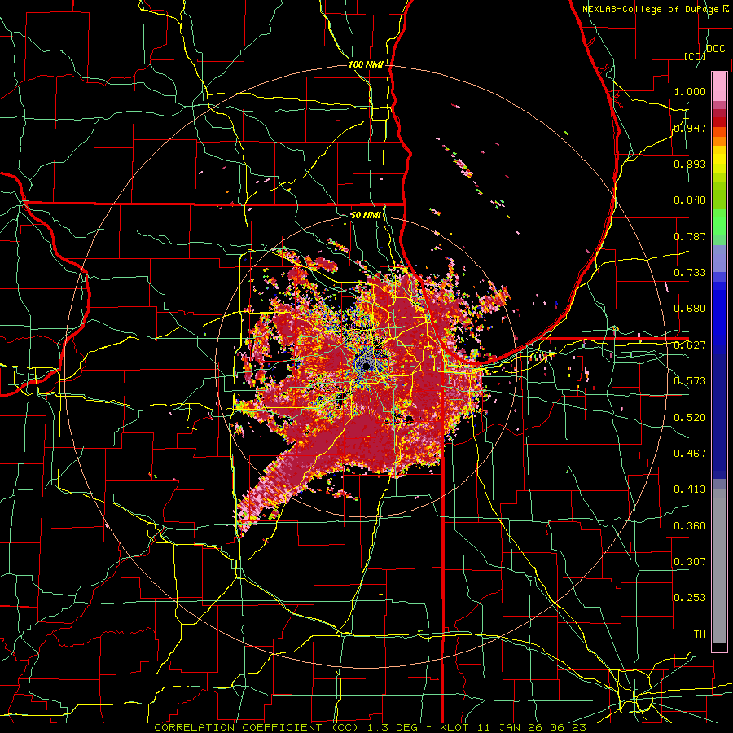This screenshot has height=733, width=733.
Task: Click the 0.840 scale value
Action: 690,200
